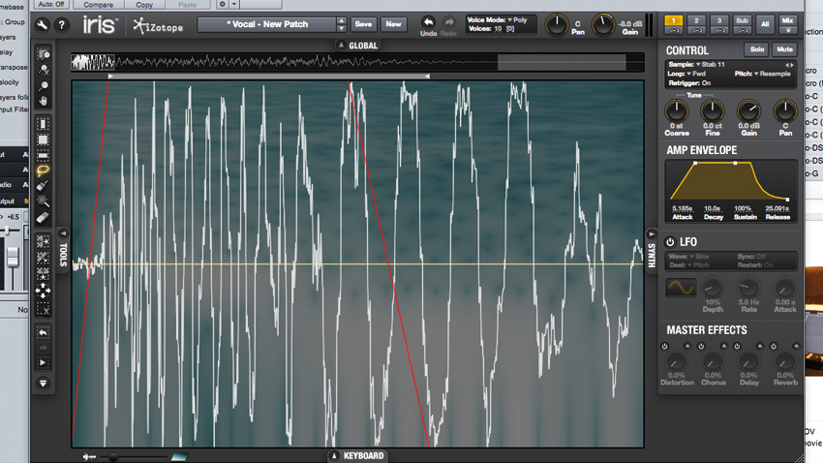Click the zoom slider handle at bottom left
The image size is (823, 463).
pos(113,457)
